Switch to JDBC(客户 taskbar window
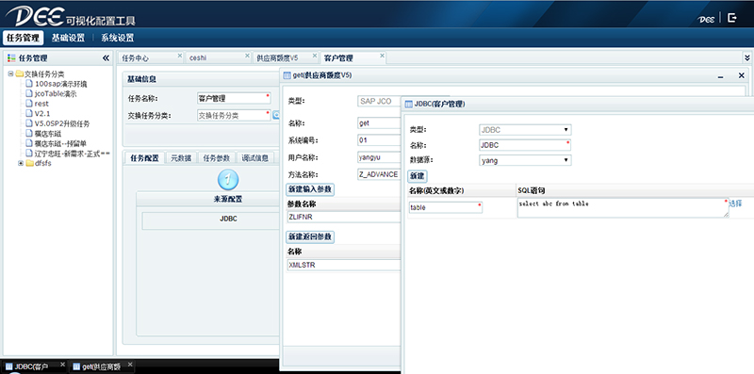The height and width of the screenshot is (374, 754). 32,366
